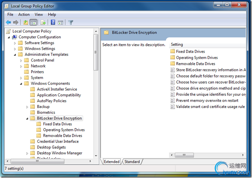Expand the Desktop Window Manager node
The width and height of the screenshot is (252, 178).
27,153
